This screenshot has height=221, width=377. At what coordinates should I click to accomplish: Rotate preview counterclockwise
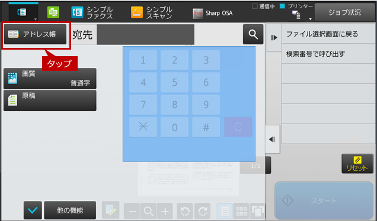click(185, 211)
